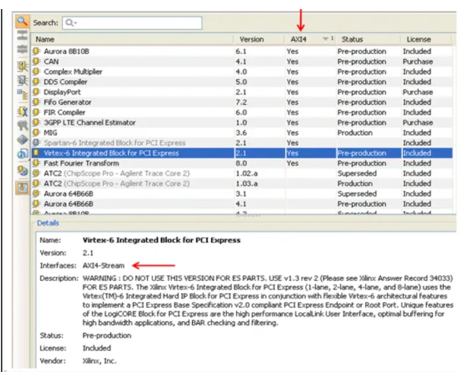The width and height of the screenshot is (460, 372).
Task: Select the DisplayPort entry
Action: coord(242,92)
